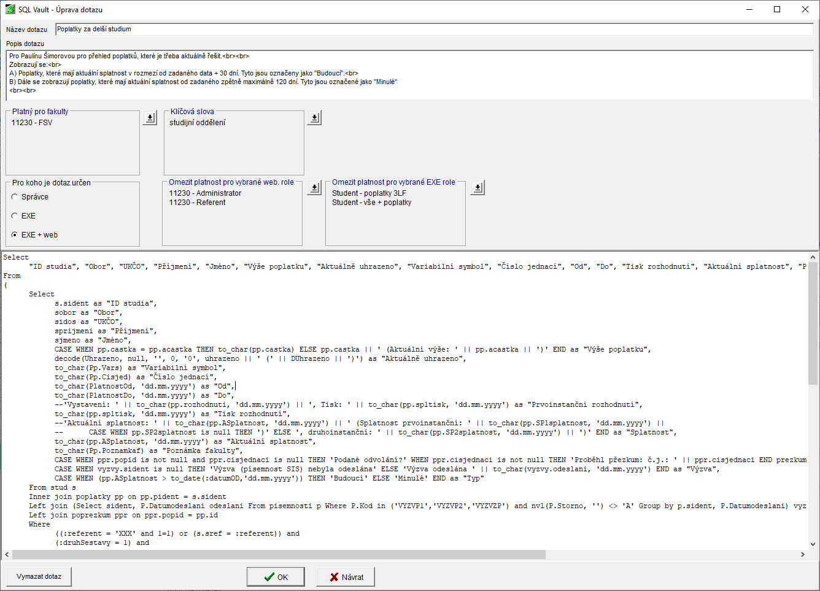
Task: Click the SQL editor vertical scrollbar thumb
Action: pyautogui.click(x=813, y=323)
